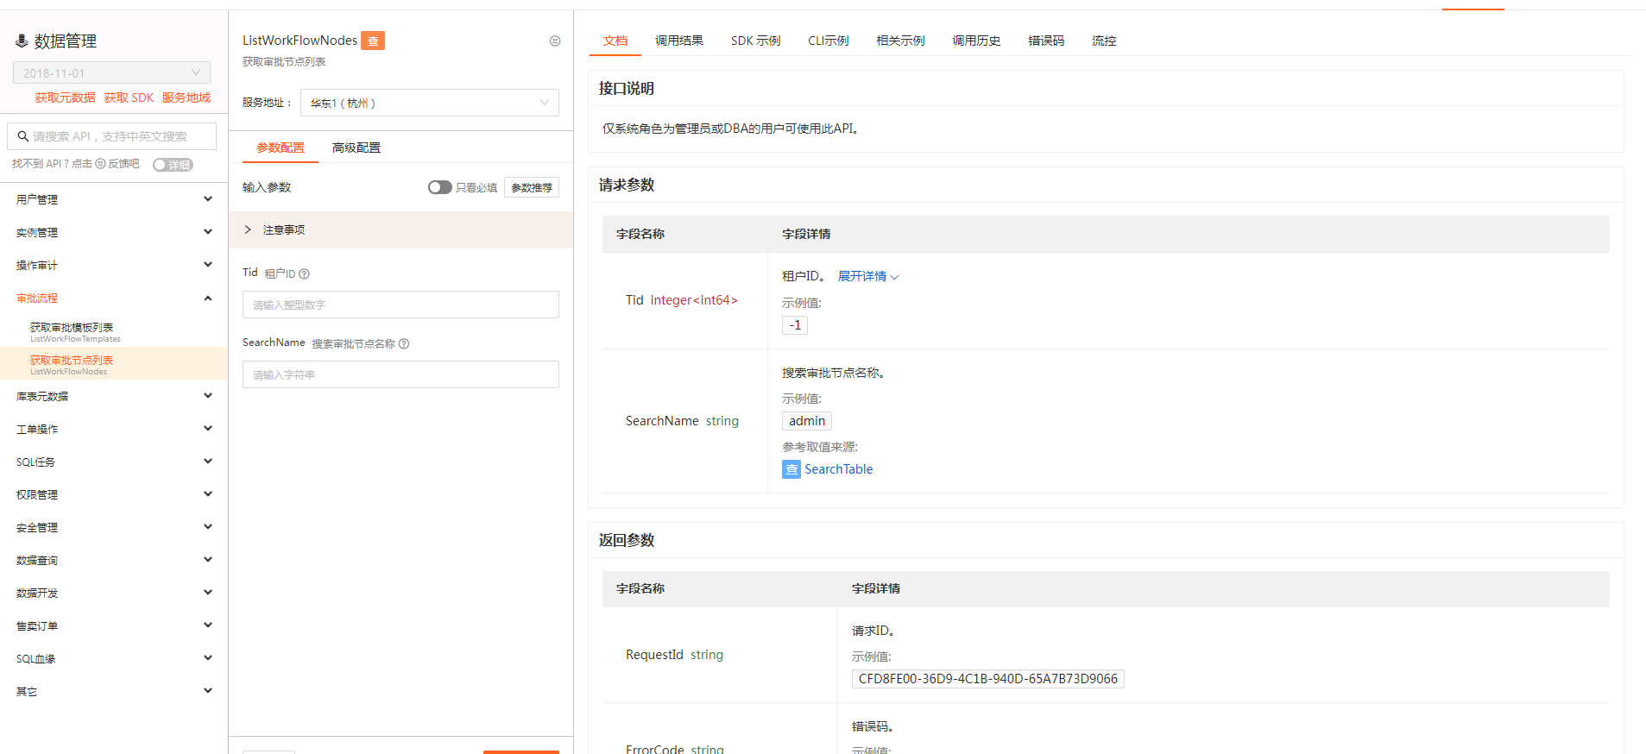Click the SearchName 请输入字符串 input field
Viewport: 1646px width, 754px height.
(x=400, y=374)
